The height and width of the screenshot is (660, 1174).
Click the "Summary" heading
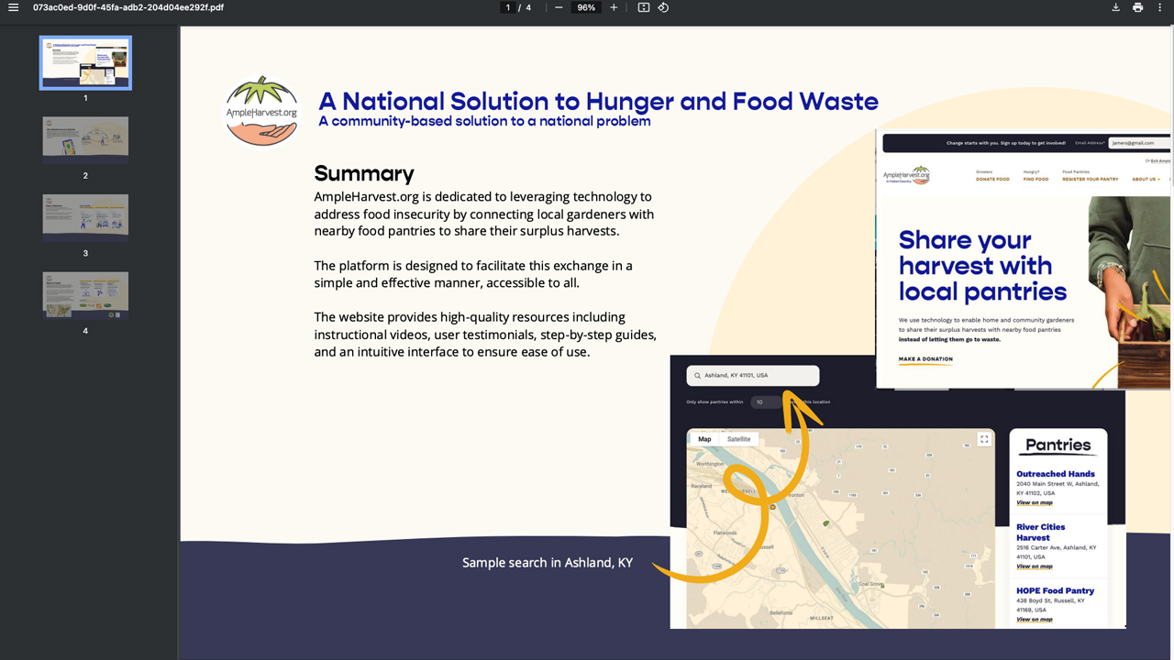click(x=364, y=173)
